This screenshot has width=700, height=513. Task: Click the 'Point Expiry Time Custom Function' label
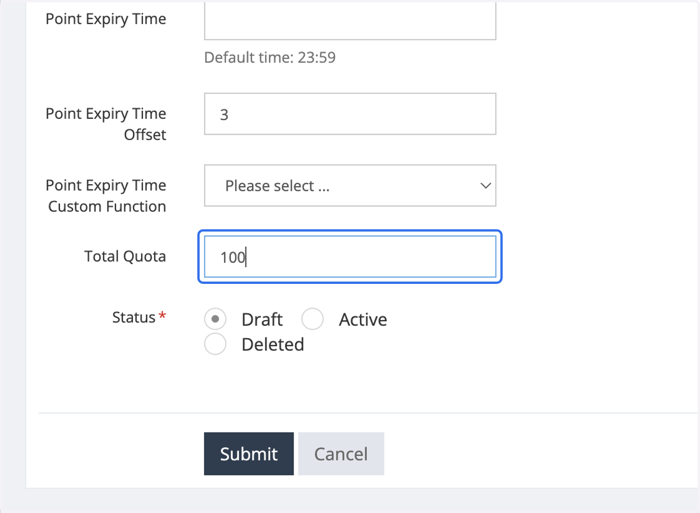click(x=106, y=196)
